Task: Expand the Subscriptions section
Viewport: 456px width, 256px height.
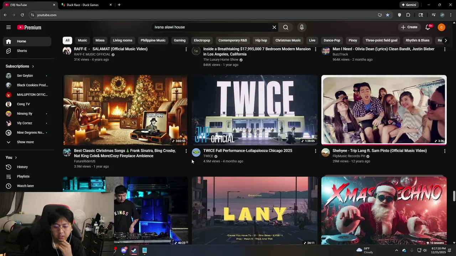Action: pyautogui.click(x=20, y=66)
